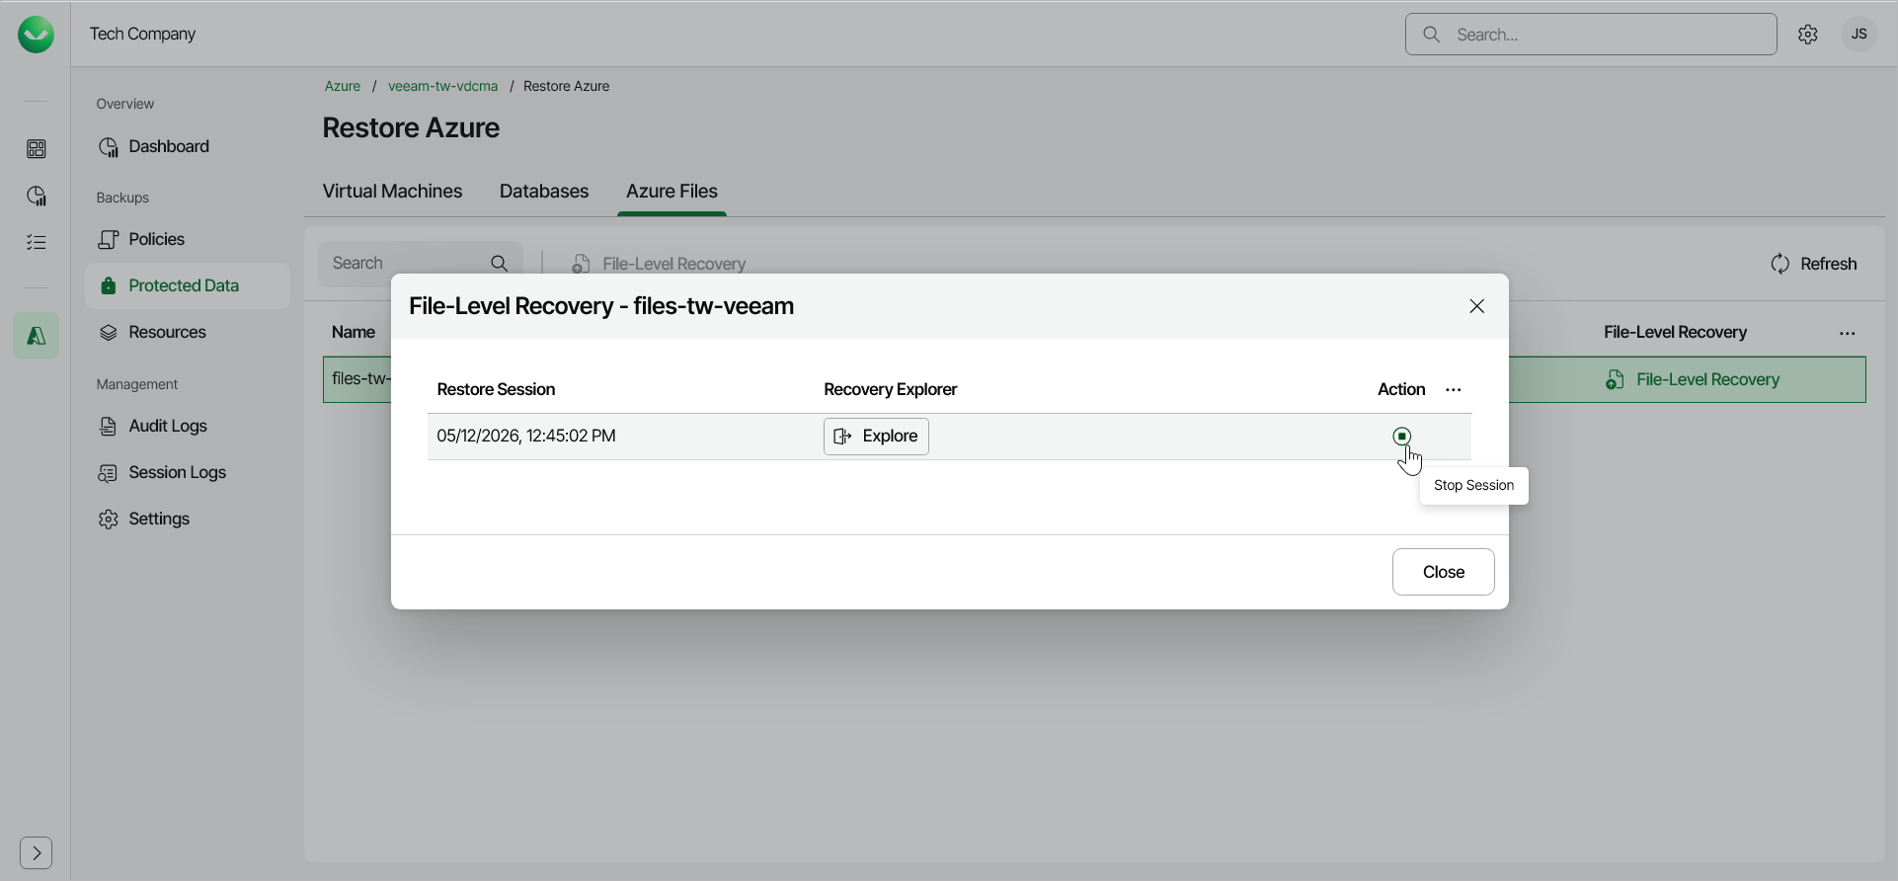The height and width of the screenshot is (881, 1898).
Task: Close the File-Level Recovery dialog with X
Action: coord(1476,306)
